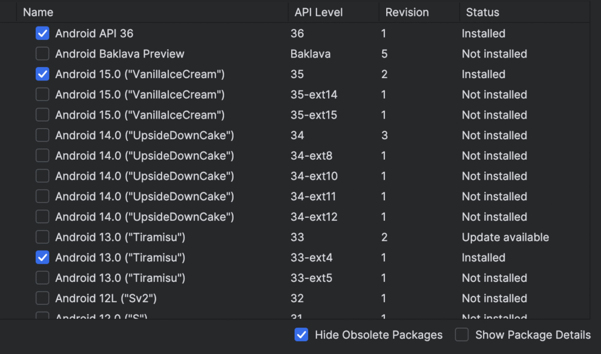Screen dimensions: 601x354
Task: Click the Status column header
Action: click(x=482, y=12)
